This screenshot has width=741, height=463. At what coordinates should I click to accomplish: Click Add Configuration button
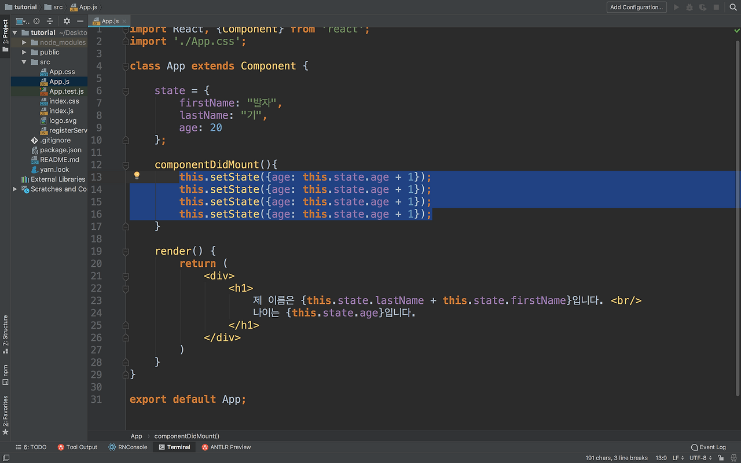(x=636, y=8)
